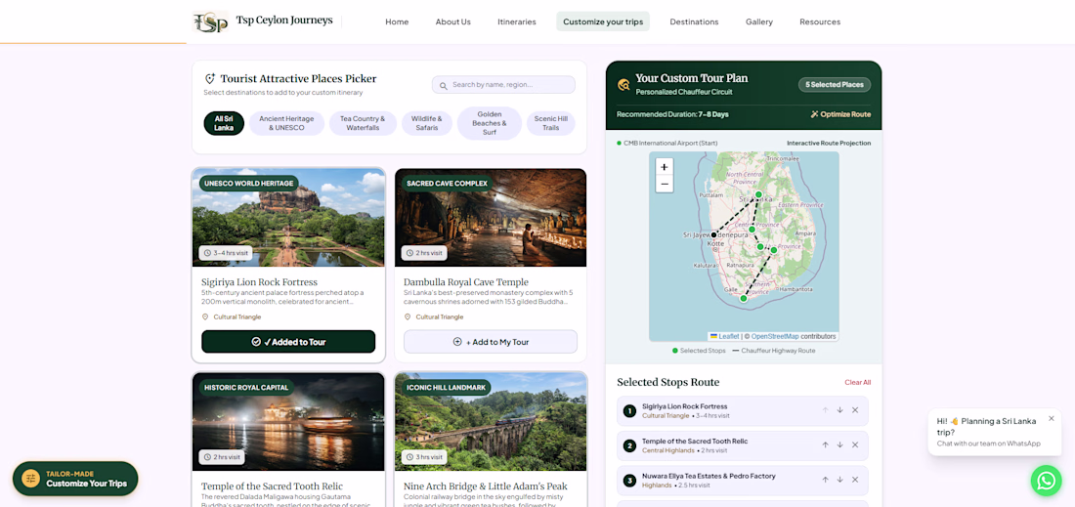Viewport: 1075px width, 507px height.
Task: Zoom out on the route map
Action: pyautogui.click(x=664, y=184)
